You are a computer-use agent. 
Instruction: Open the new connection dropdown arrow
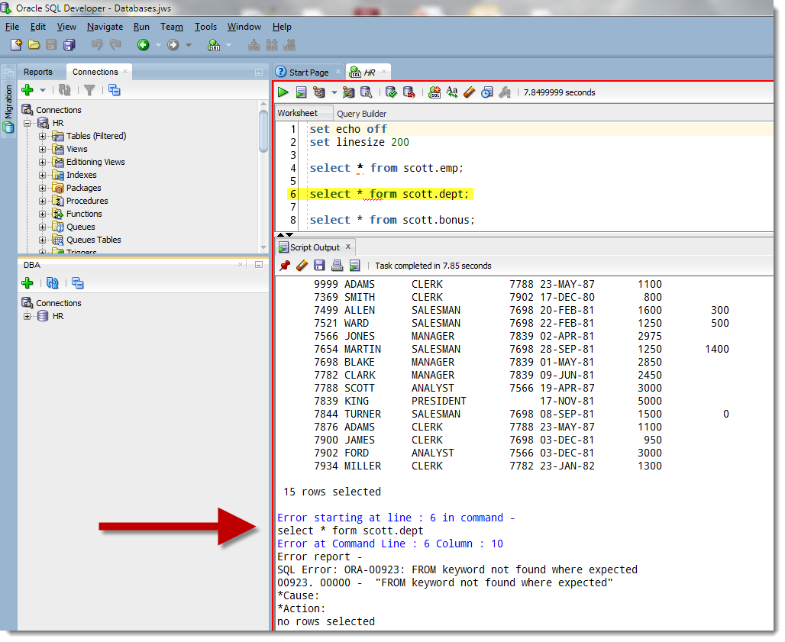point(43,90)
